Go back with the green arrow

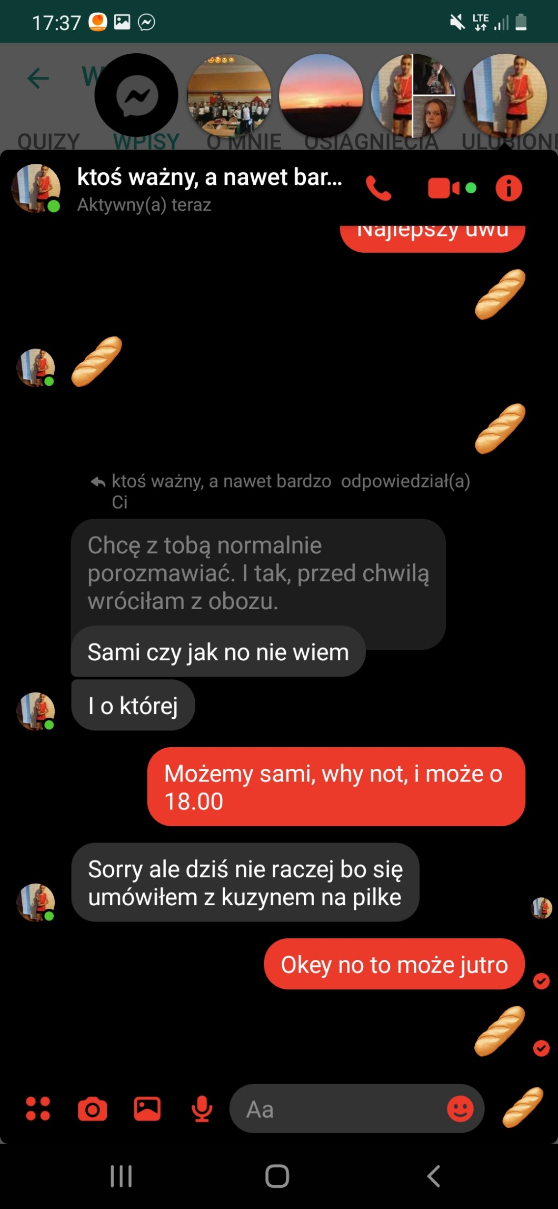pos(38,78)
